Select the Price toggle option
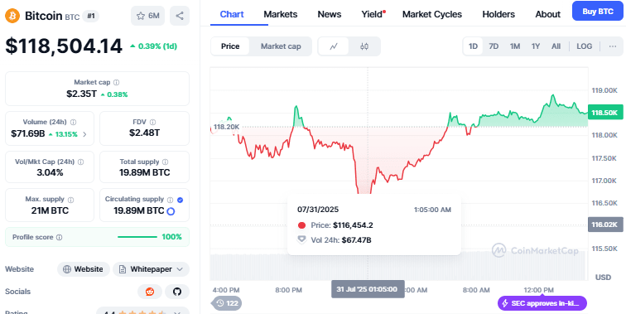This screenshot has height=314, width=626. point(230,46)
